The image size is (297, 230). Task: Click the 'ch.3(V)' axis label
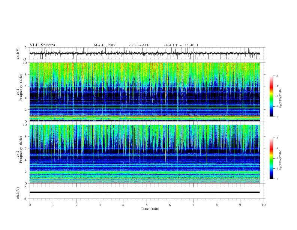[18, 193]
